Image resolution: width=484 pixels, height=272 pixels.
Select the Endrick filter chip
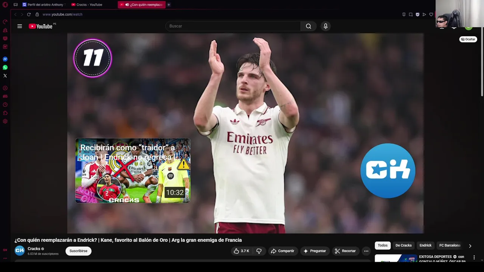tap(425, 246)
